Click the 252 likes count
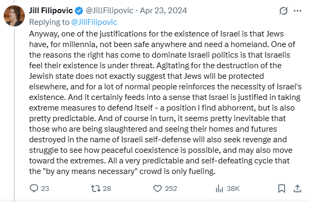Image resolution: width=310 pixels, height=202 pixels. pyautogui.click(x=171, y=188)
